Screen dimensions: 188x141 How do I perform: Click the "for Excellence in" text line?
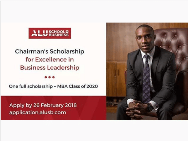pos(50,59)
